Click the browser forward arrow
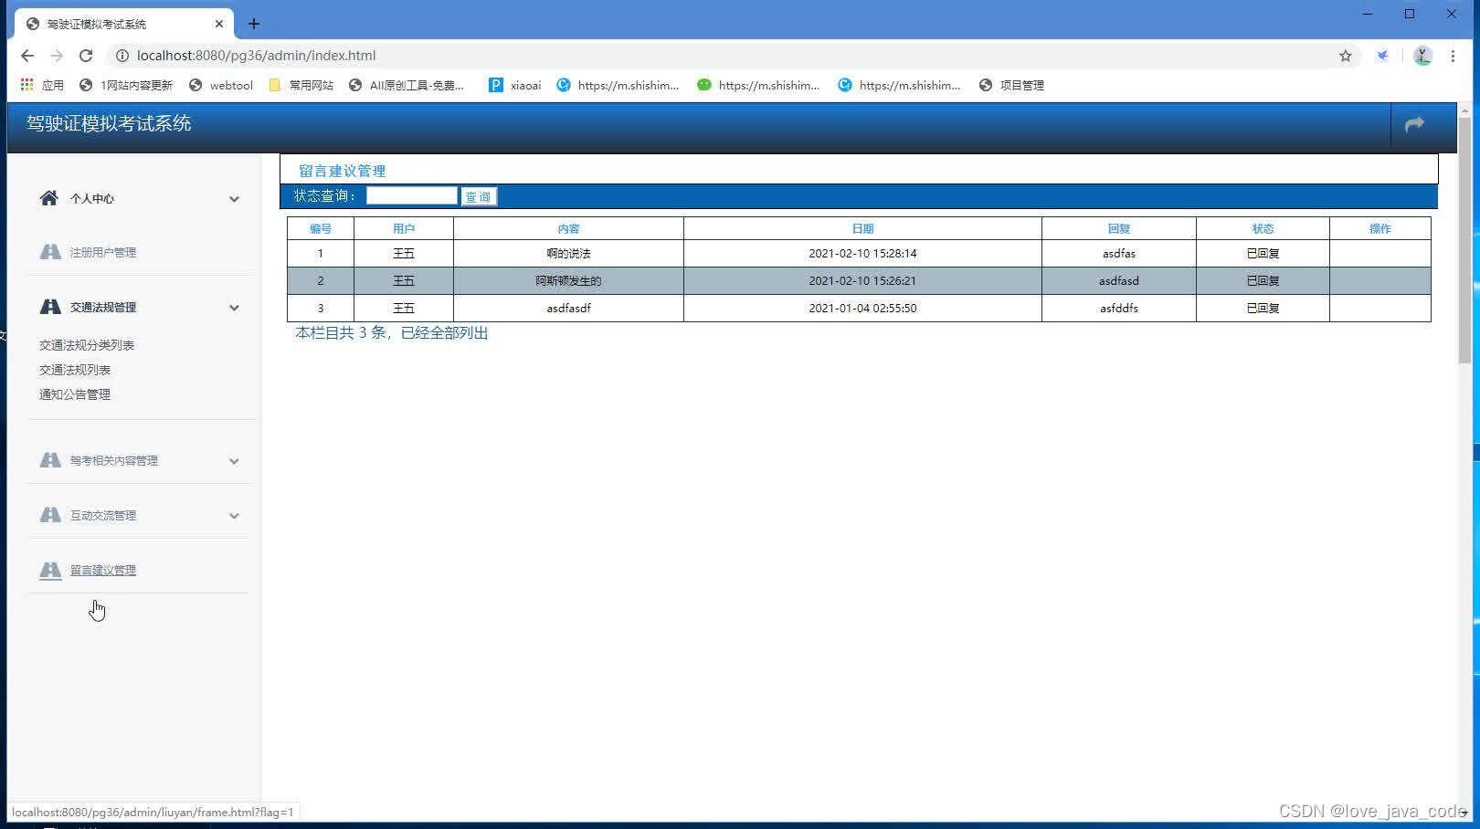 pos(57,56)
